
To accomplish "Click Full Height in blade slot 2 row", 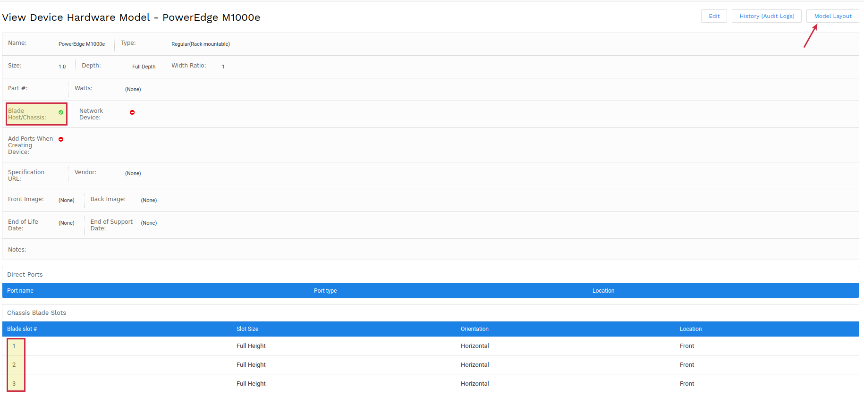I will 251,365.
